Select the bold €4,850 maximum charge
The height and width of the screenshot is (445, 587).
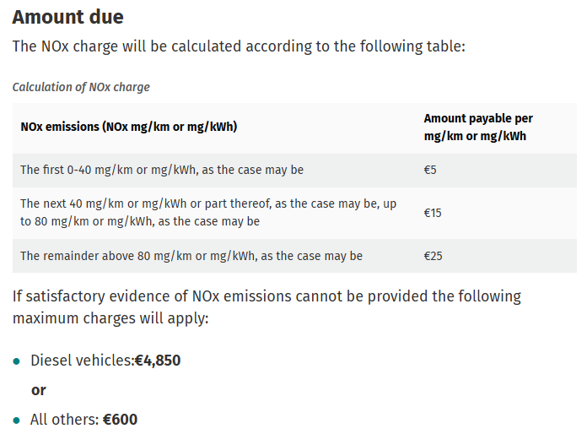click(158, 361)
